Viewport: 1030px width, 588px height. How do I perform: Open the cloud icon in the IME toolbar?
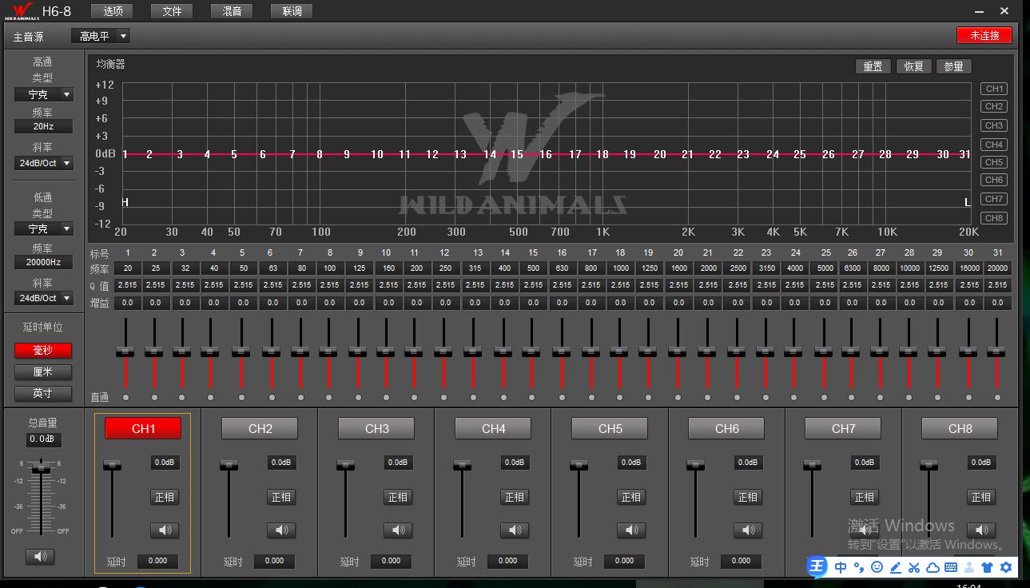(932, 567)
